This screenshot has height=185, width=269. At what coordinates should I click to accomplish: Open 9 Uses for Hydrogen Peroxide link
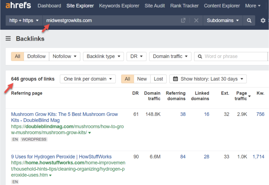pos(61,157)
